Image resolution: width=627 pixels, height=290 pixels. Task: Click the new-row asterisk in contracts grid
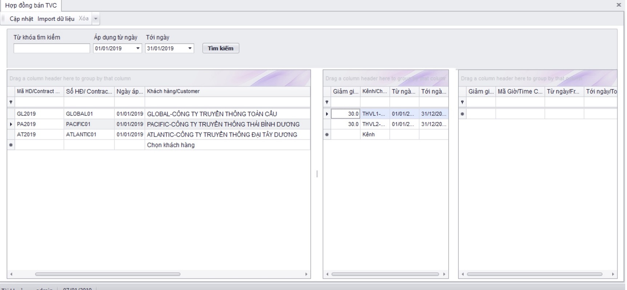click(x=11, y=145)
